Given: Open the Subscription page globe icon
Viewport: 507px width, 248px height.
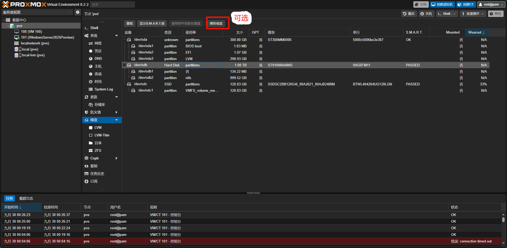Looking at the screenshot, I should (x=86, y=181).
